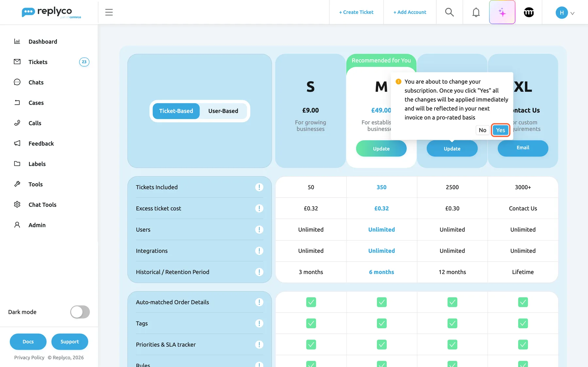
Task: Go to Tickets in sidebar
Action: click(x=38, y=62)
